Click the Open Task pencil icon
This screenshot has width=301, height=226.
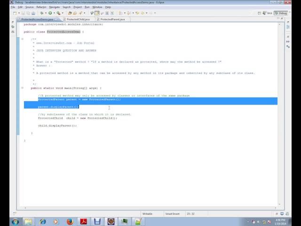click(80, 13)
